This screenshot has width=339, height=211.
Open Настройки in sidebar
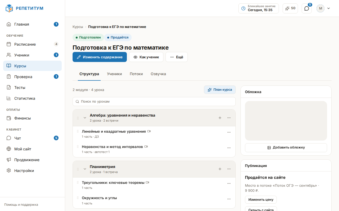coord(32,171)
